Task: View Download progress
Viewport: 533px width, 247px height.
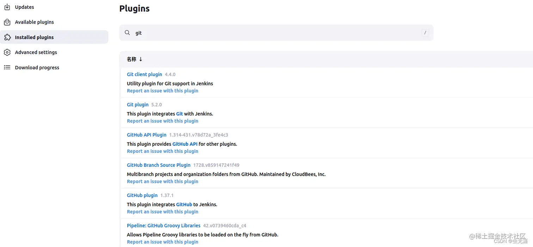Action: pos(54,68)
